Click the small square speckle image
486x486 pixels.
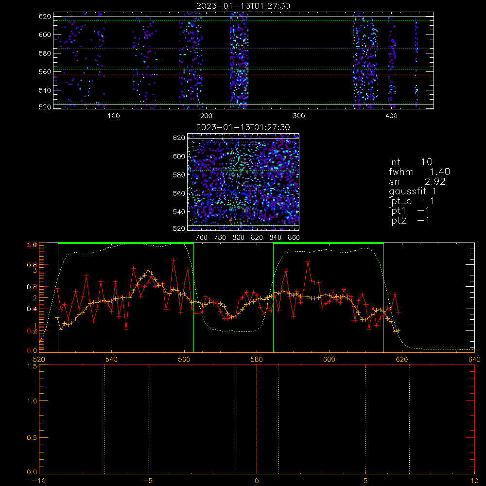click(x=243, y=182)
